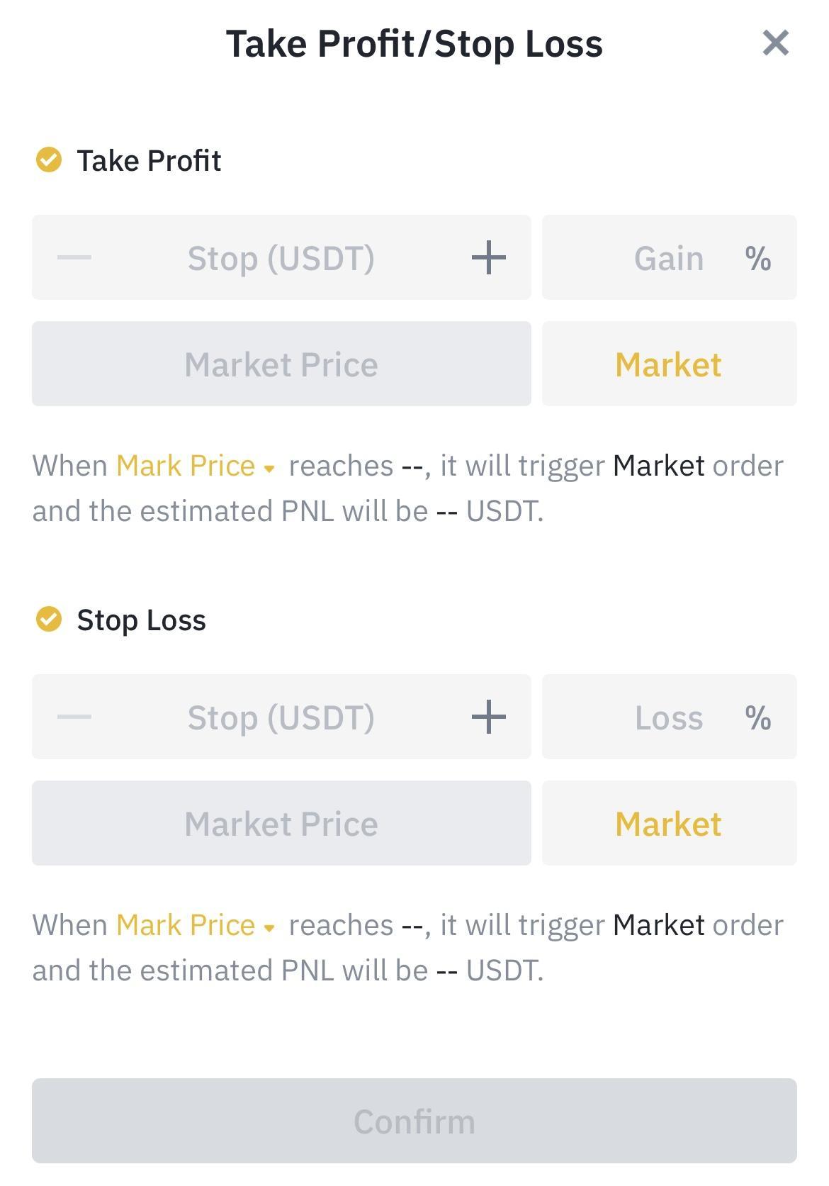Click the Gain percentage input field
The height and width of the screenshot is (1186, 829).
[670, 257]
